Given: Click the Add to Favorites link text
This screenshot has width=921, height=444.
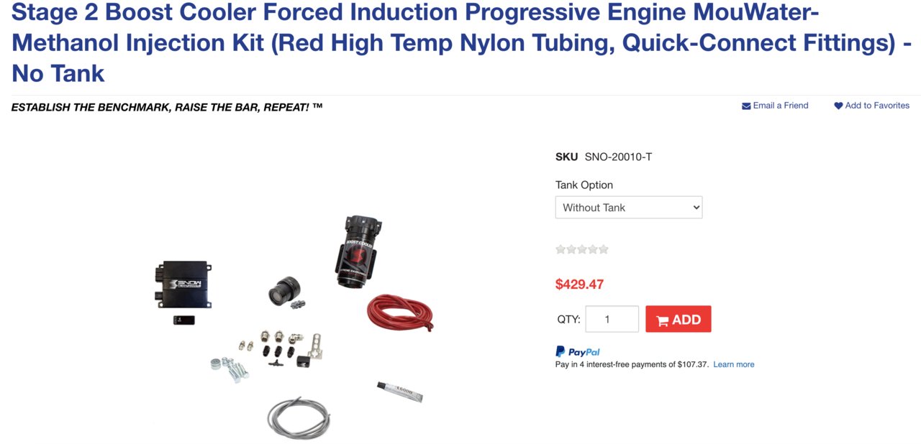Looking at the screenshot, I should click(877, 106).
